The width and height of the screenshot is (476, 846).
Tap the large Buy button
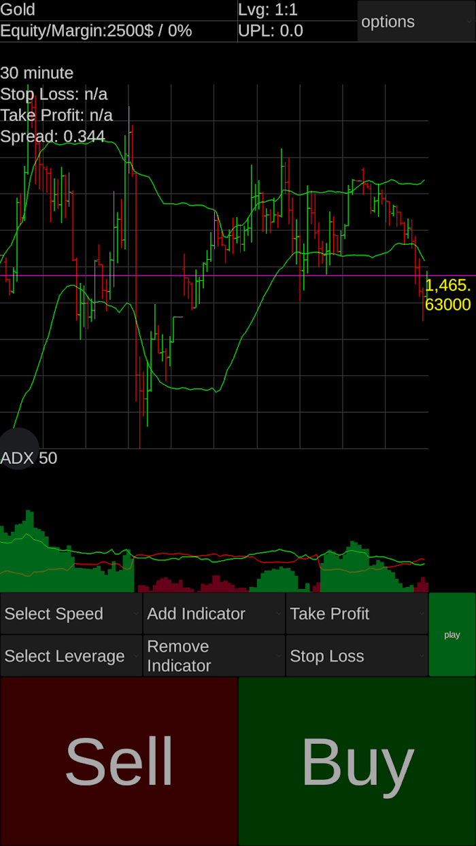357,761
